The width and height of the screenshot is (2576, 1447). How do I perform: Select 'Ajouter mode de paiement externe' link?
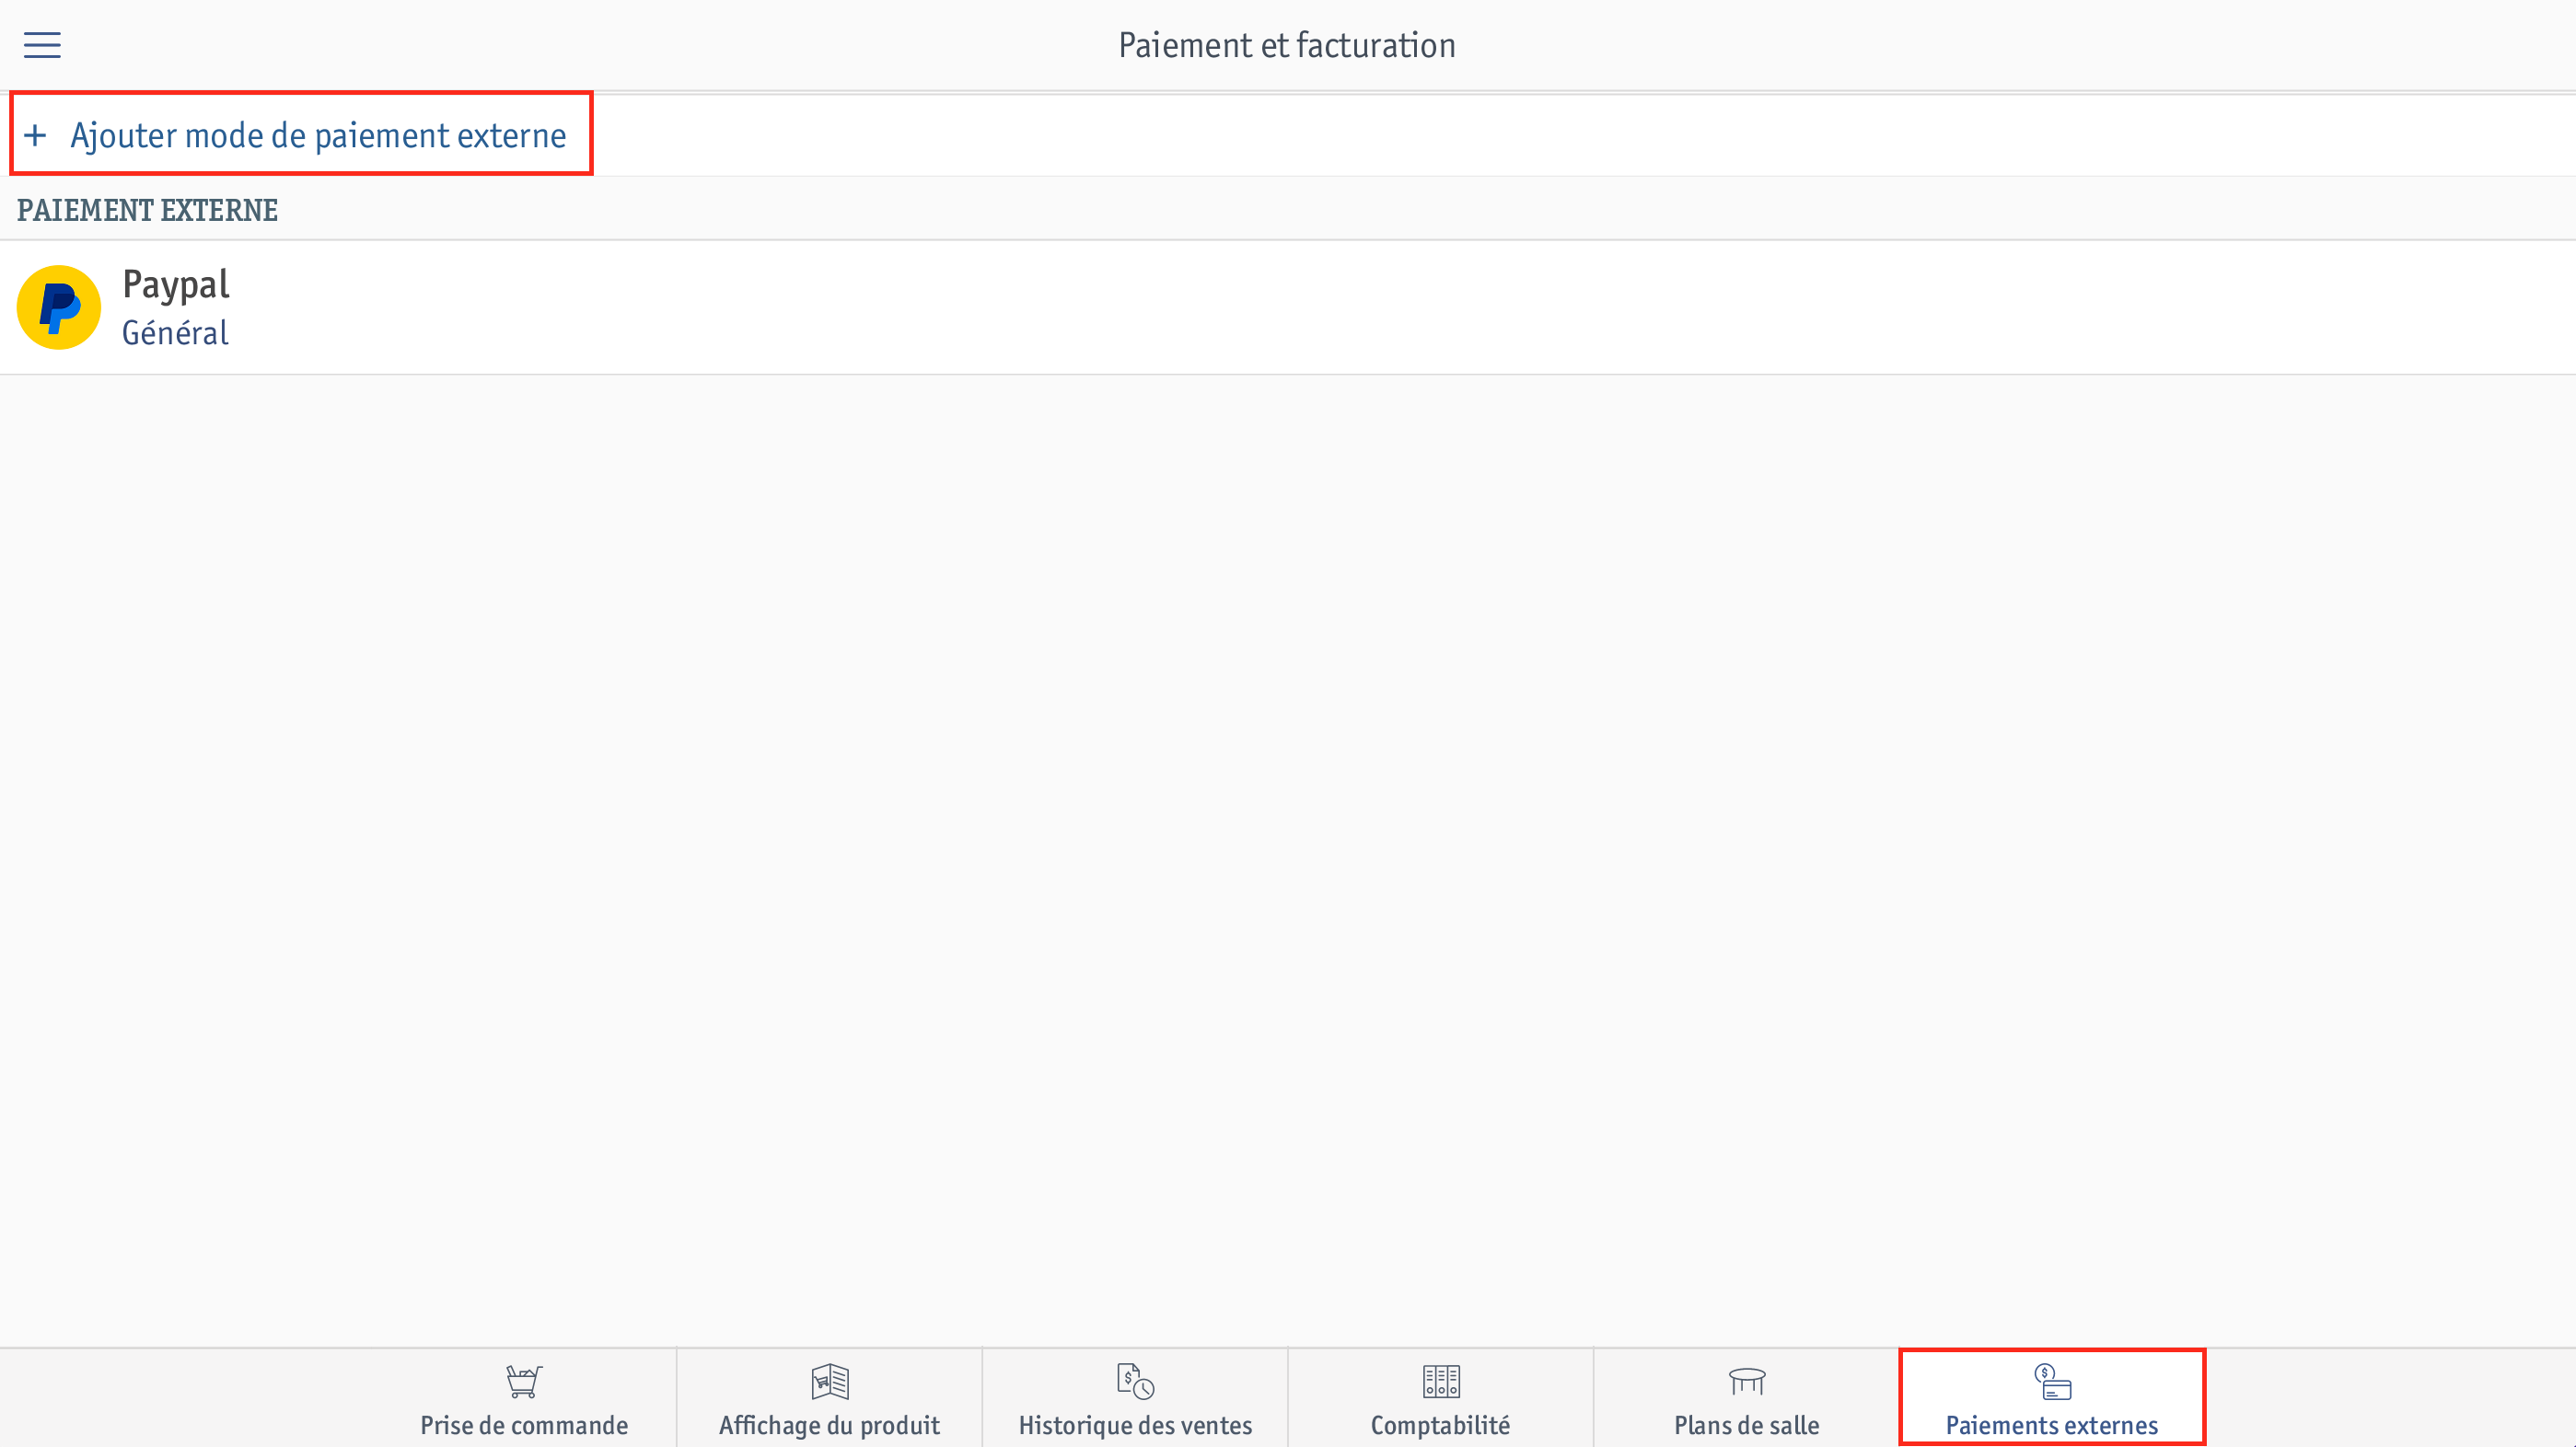pos(318,135)
